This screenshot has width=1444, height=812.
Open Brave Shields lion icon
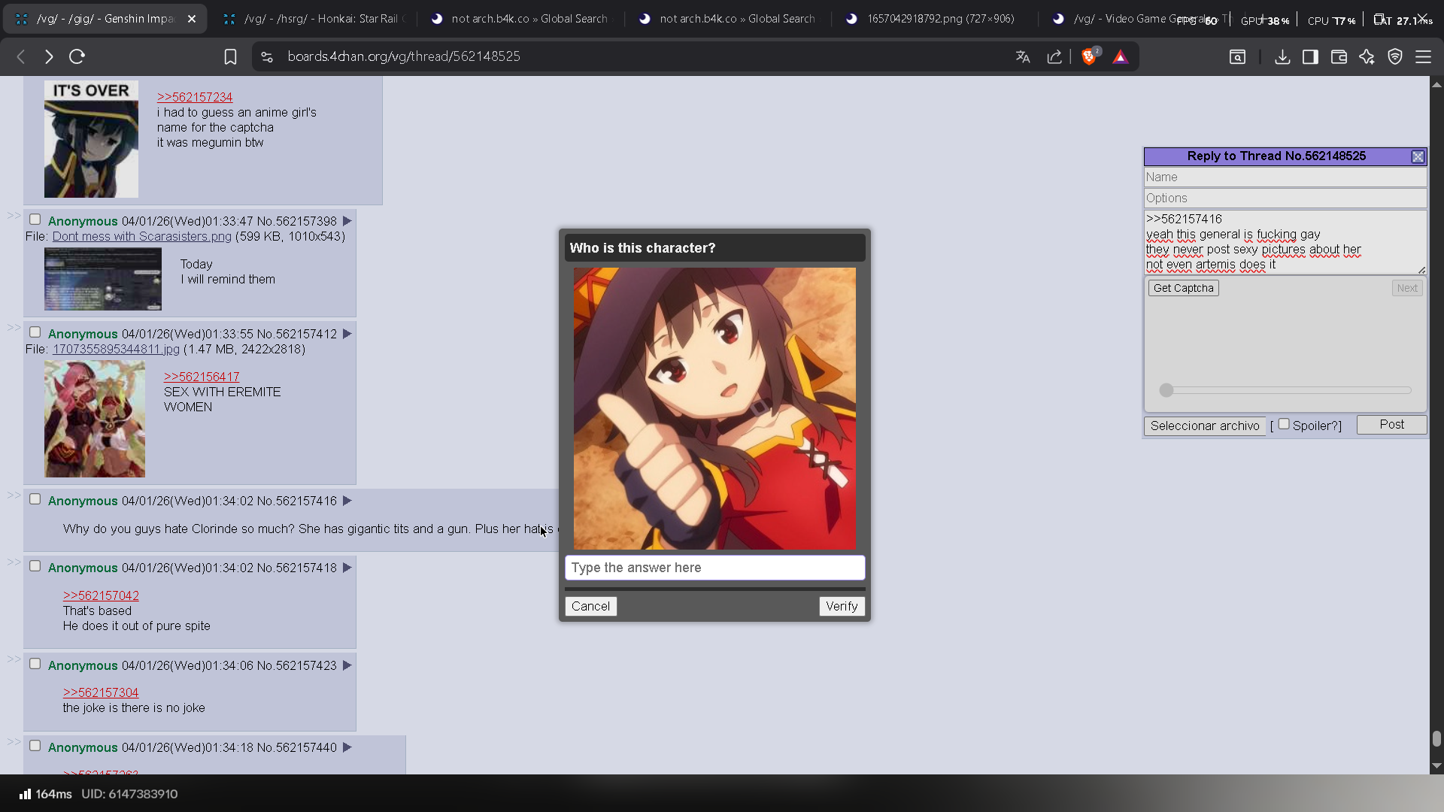pos(1088,56)
